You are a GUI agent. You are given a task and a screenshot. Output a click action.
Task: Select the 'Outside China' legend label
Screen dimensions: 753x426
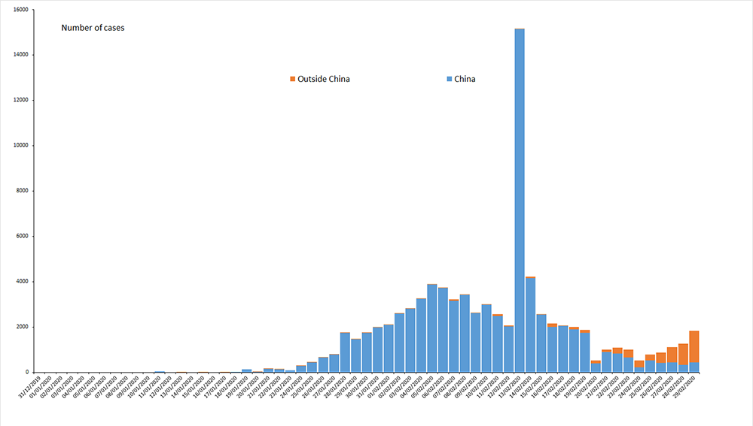(324, 79)
